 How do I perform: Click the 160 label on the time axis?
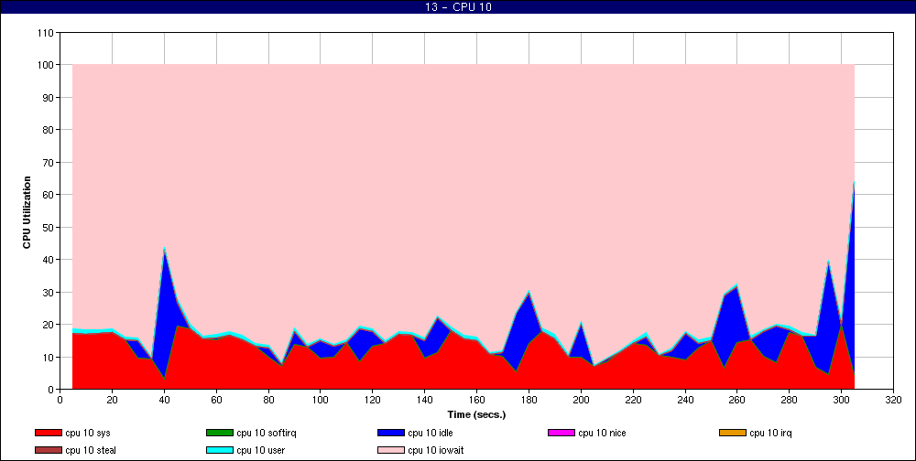click(476, 400)
